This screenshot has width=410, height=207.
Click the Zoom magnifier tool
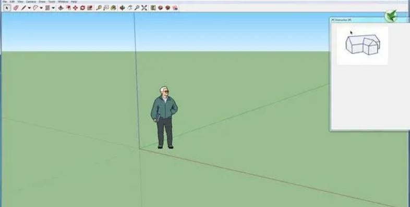click(x=137, y=8)
